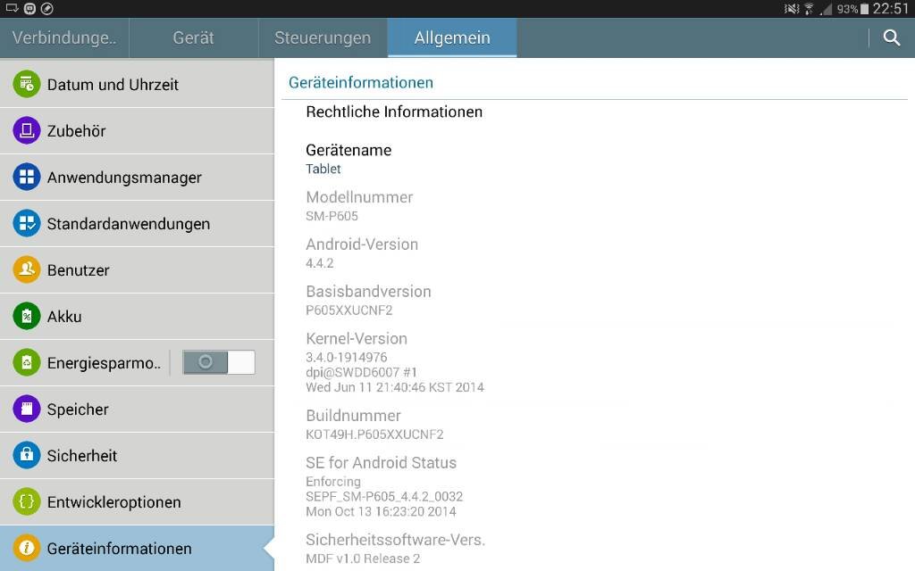Open the Benutzer settings entry
This screenshot has height=571, width=915.
[137, 269]
